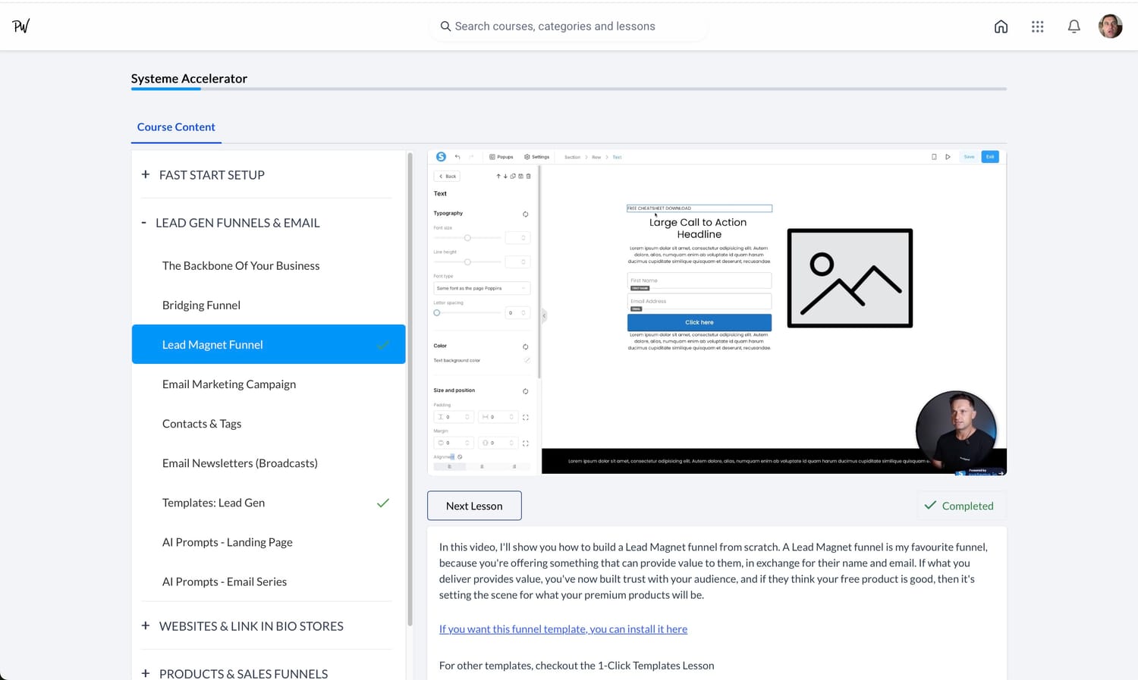Image resolution: width=1138 pixels, height=680 pixels.
Task: Open the Email Marketing Campaign lesson
Action: (229, 384)
